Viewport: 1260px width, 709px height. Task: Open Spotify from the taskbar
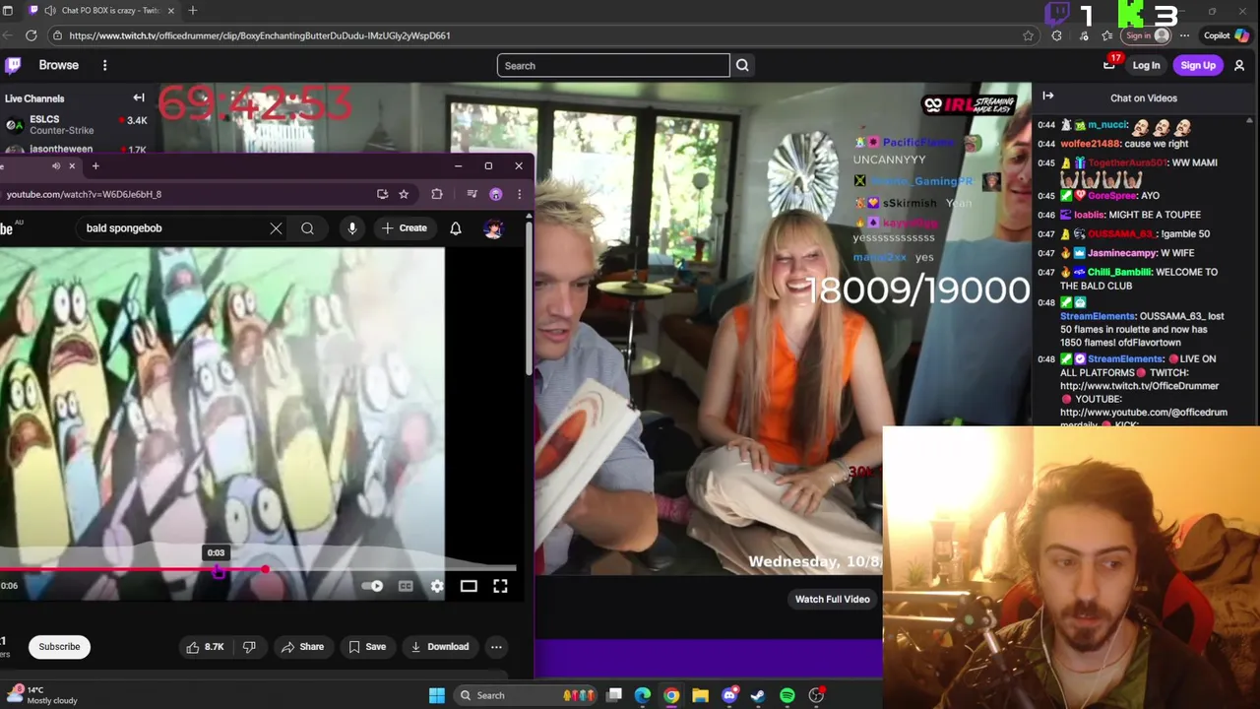click(x=787, y=695)
